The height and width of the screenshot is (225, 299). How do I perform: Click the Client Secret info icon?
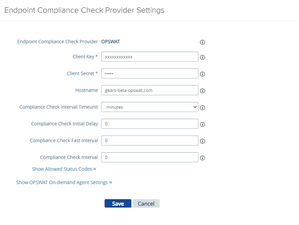(x=202, y=74)
